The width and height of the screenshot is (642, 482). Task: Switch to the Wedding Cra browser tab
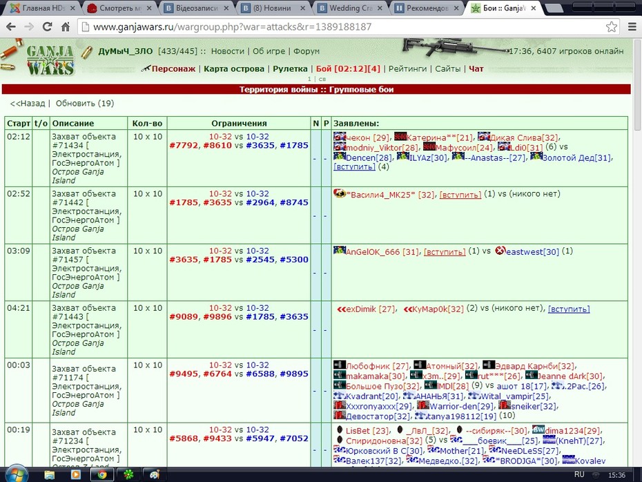click(351, 8)
